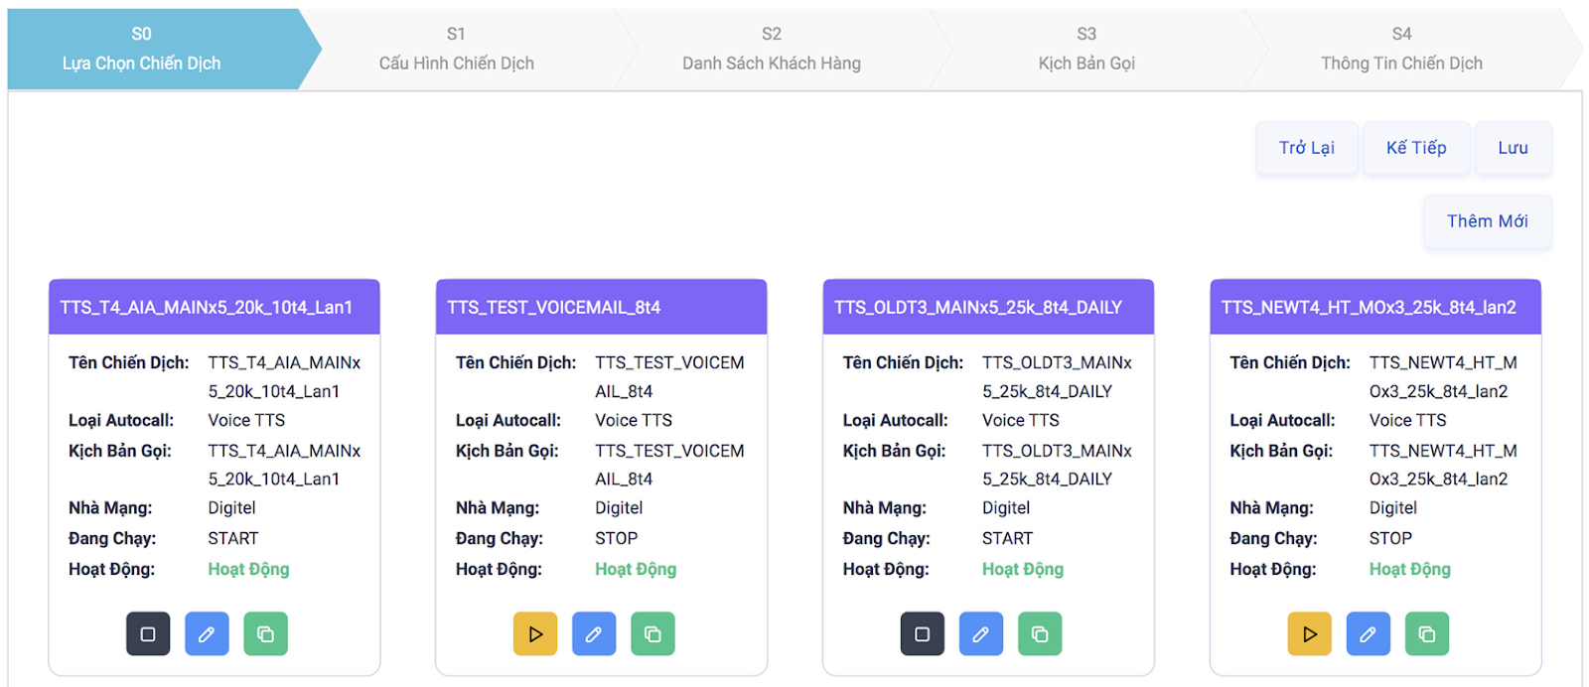1589x687 pixels.
Task: Duplicate the TTS_T4_AIA_MAINx5_20k_10t4_Lan1 campaign
Action: (x=265, y=633)
